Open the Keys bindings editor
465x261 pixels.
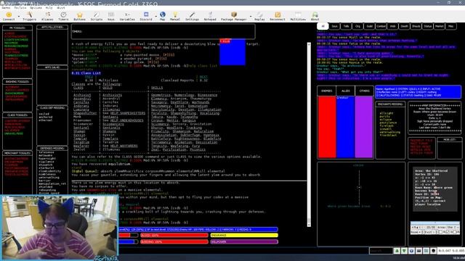tap(111, 16)
